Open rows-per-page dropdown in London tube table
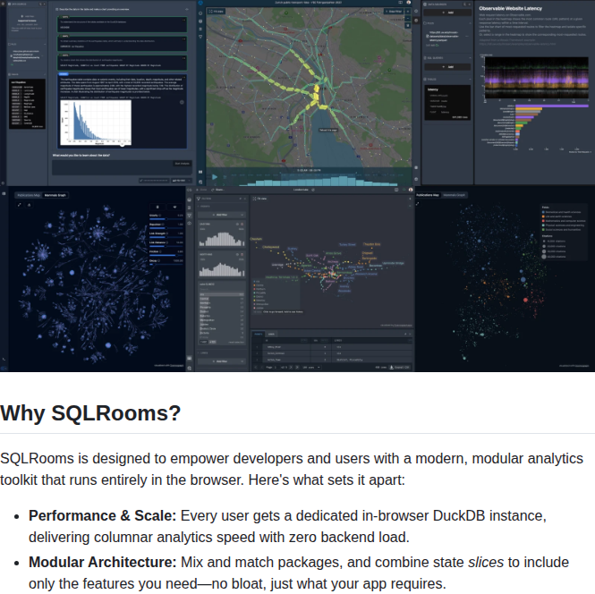Viewport: 595px width, 594px height. [x=311, y=367]
